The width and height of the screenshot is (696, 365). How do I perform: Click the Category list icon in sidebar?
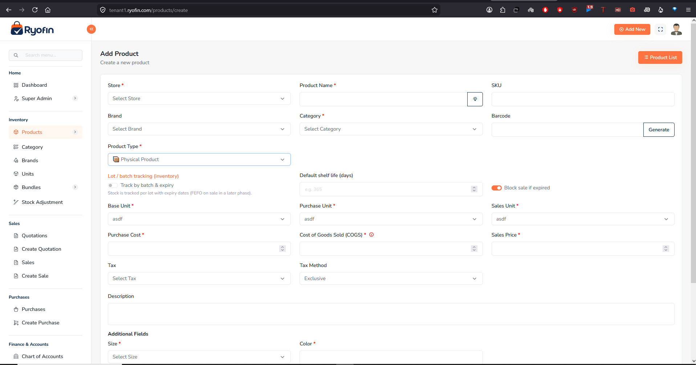pos(16,147)
